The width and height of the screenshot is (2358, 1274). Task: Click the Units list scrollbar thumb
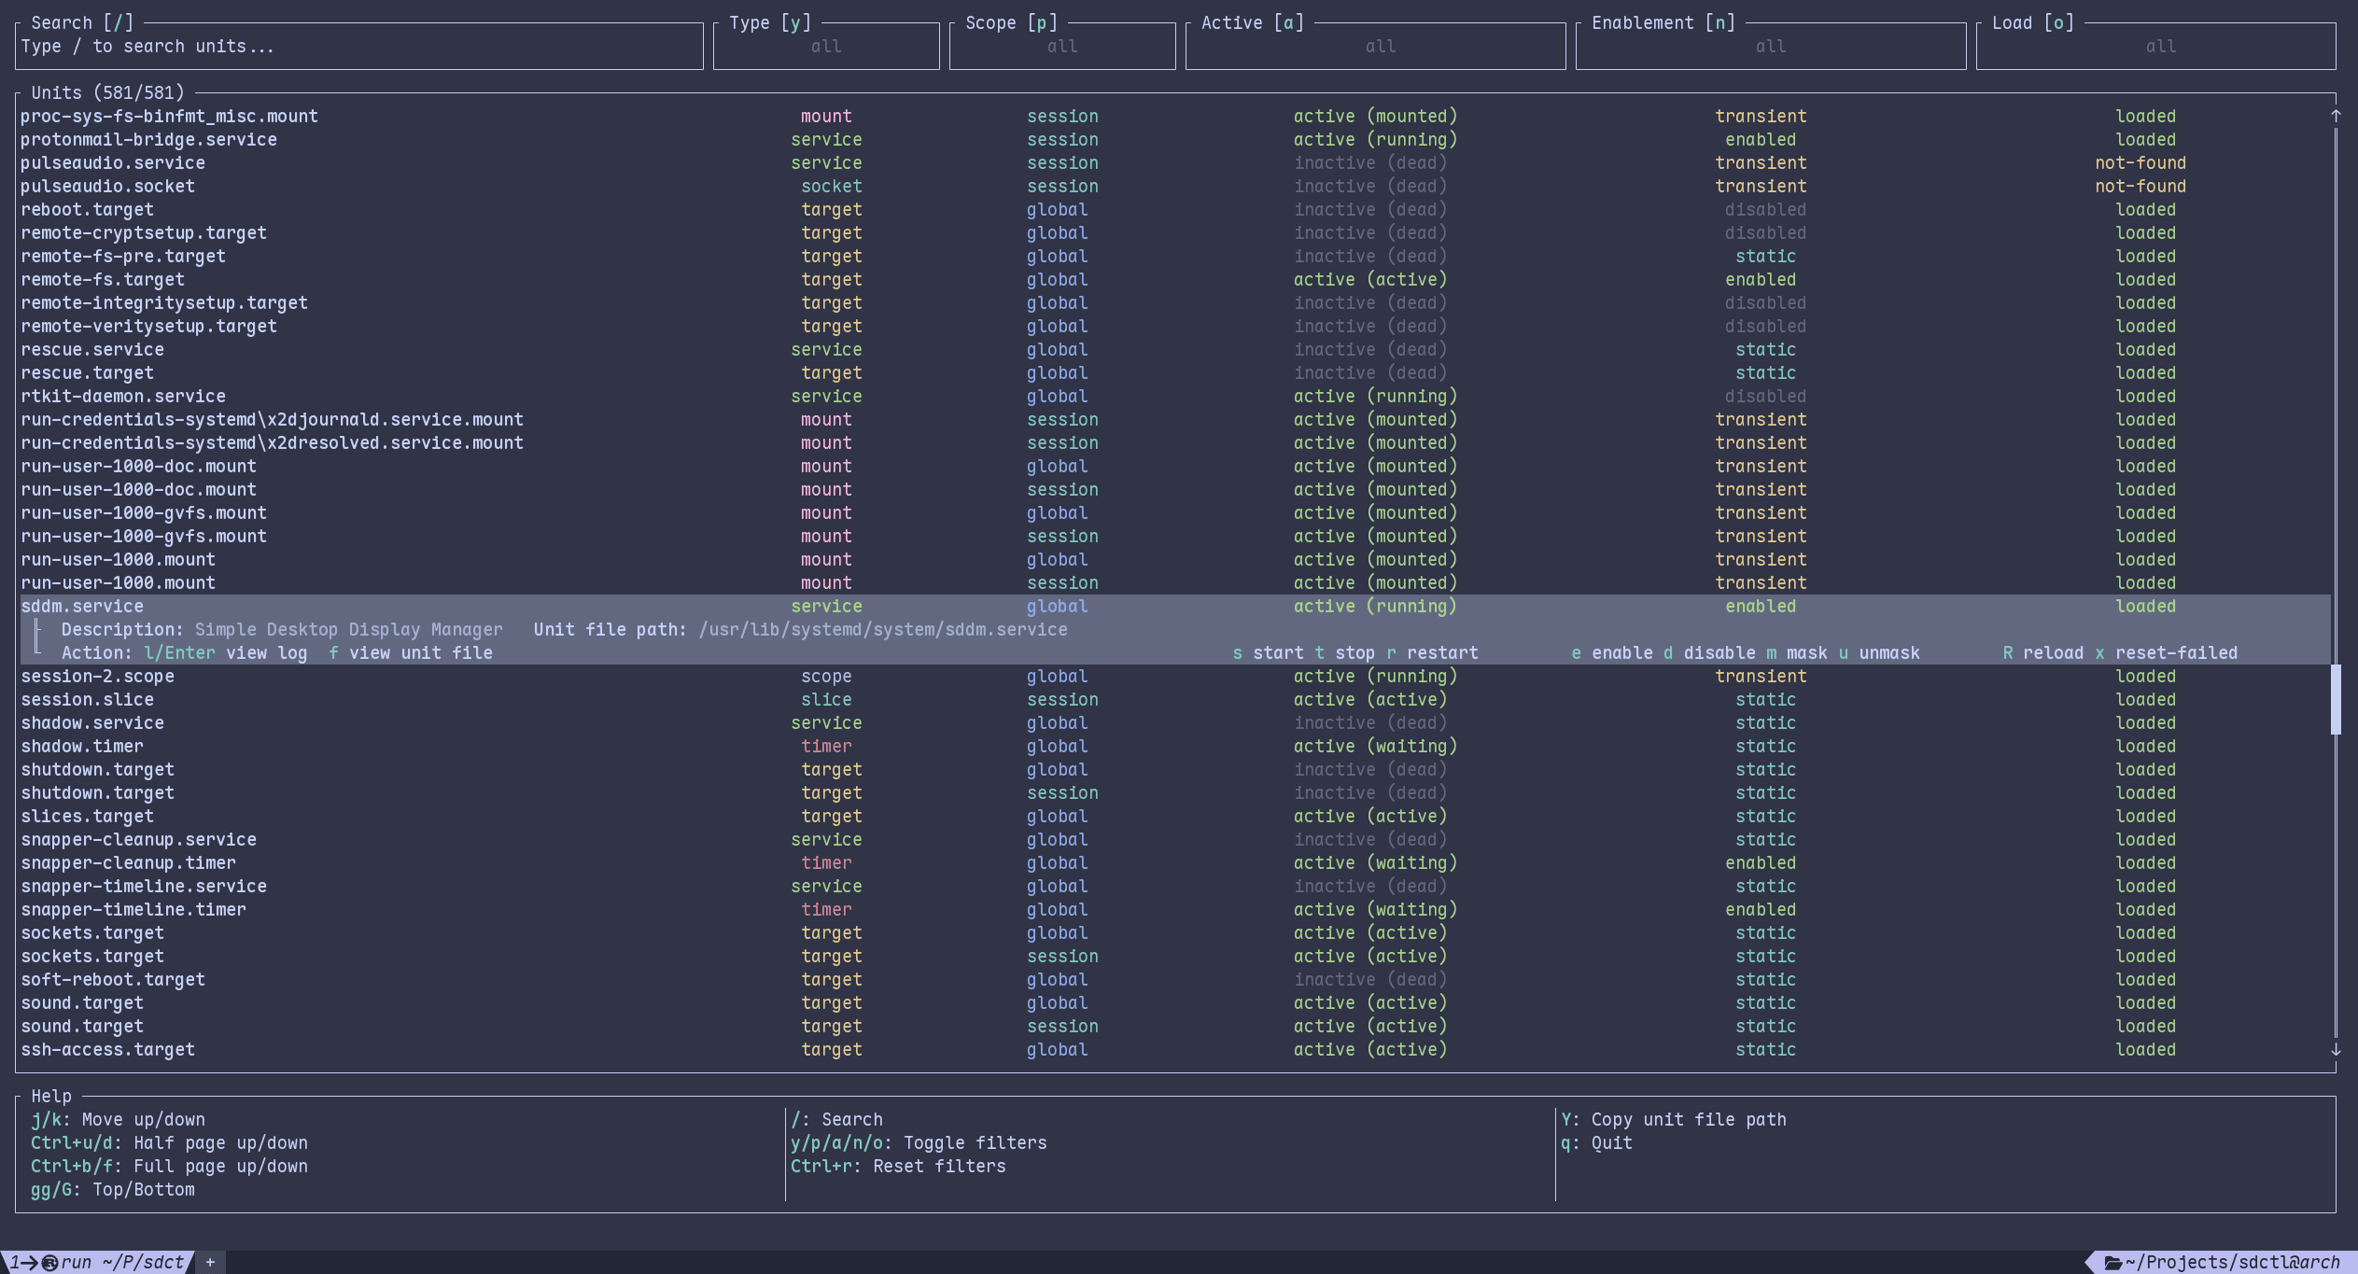2336,699
